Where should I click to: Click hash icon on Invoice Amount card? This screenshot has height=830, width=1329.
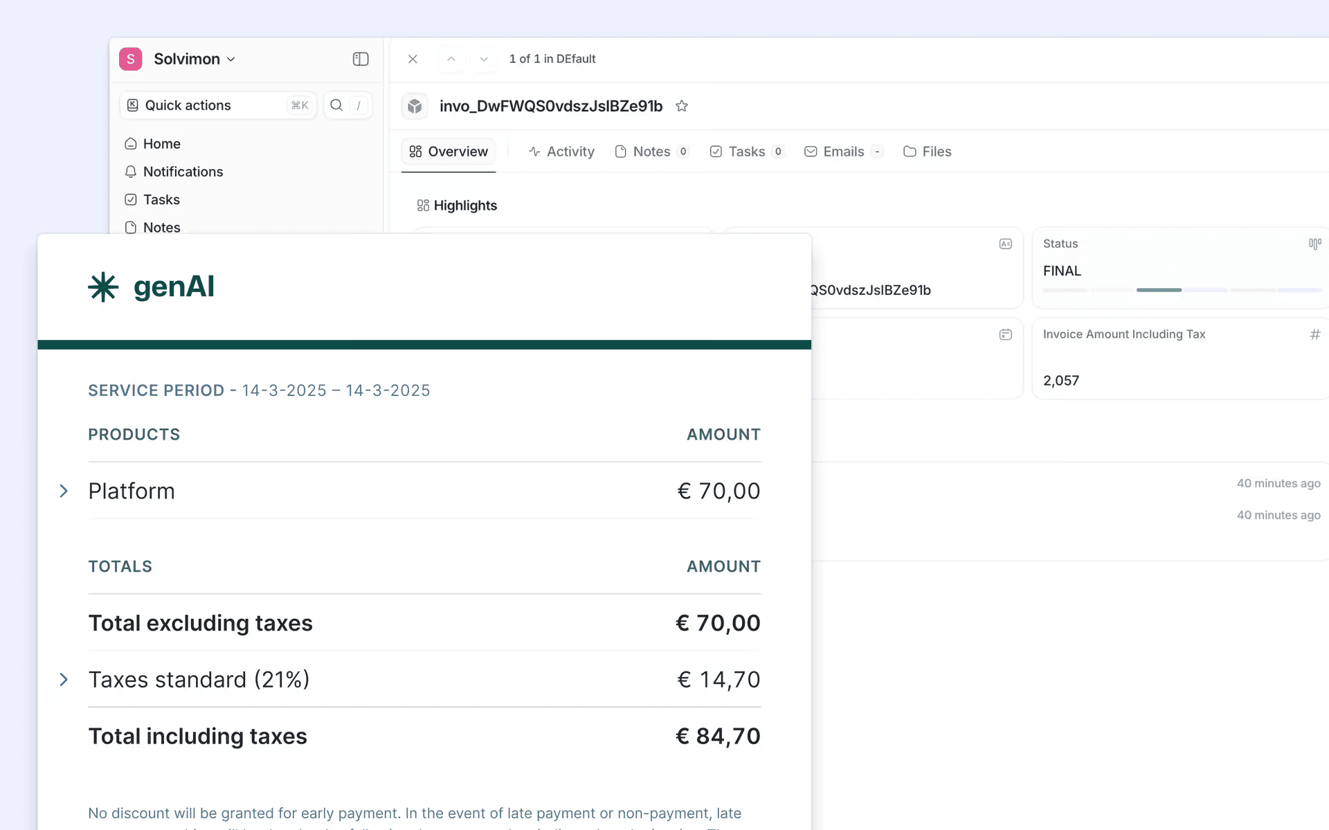point(1314,334)
